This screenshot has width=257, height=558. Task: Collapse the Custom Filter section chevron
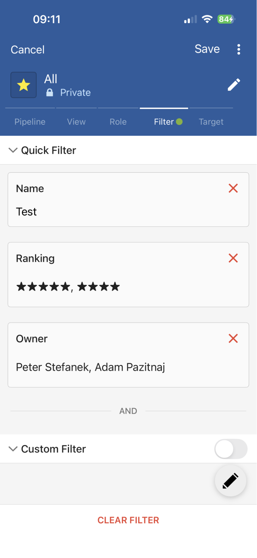[x=13, y=449]
